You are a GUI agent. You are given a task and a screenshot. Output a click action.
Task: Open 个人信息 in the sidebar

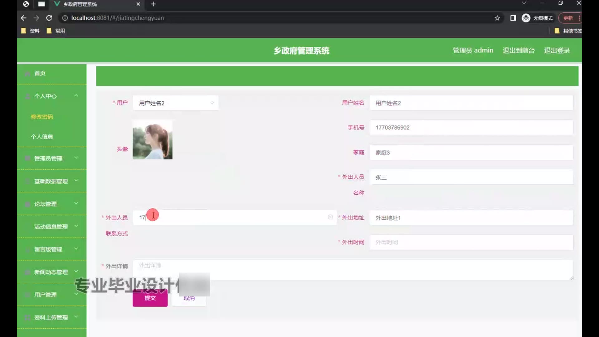[42, 137]
